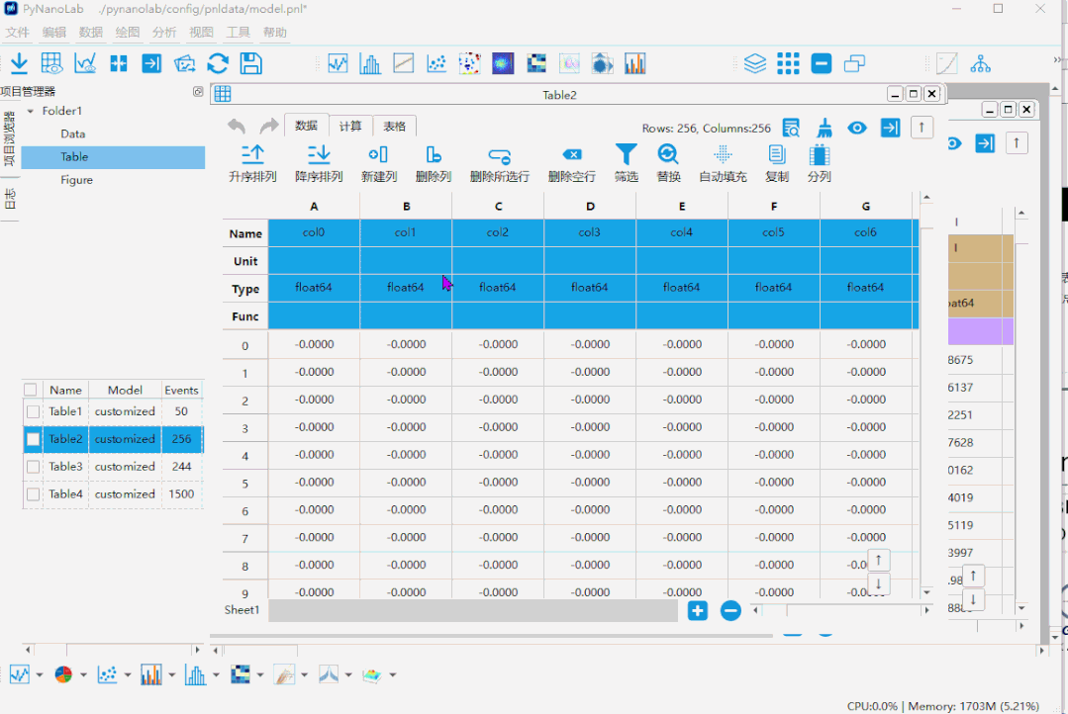Open dropdown arrow next to bottom 3D surface icon
Viewport: 1068px width, 714px height.
[x=392, y=674]
